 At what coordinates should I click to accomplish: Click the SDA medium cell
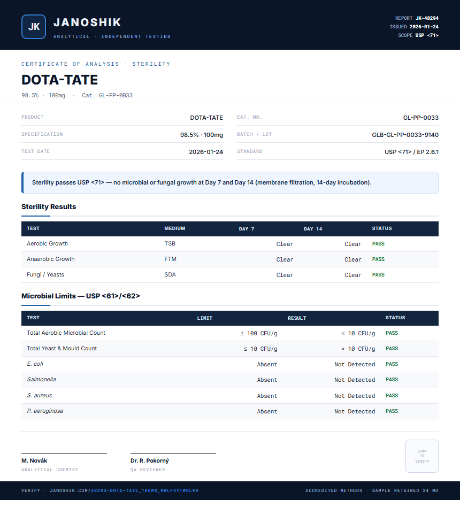click(170, 274)
